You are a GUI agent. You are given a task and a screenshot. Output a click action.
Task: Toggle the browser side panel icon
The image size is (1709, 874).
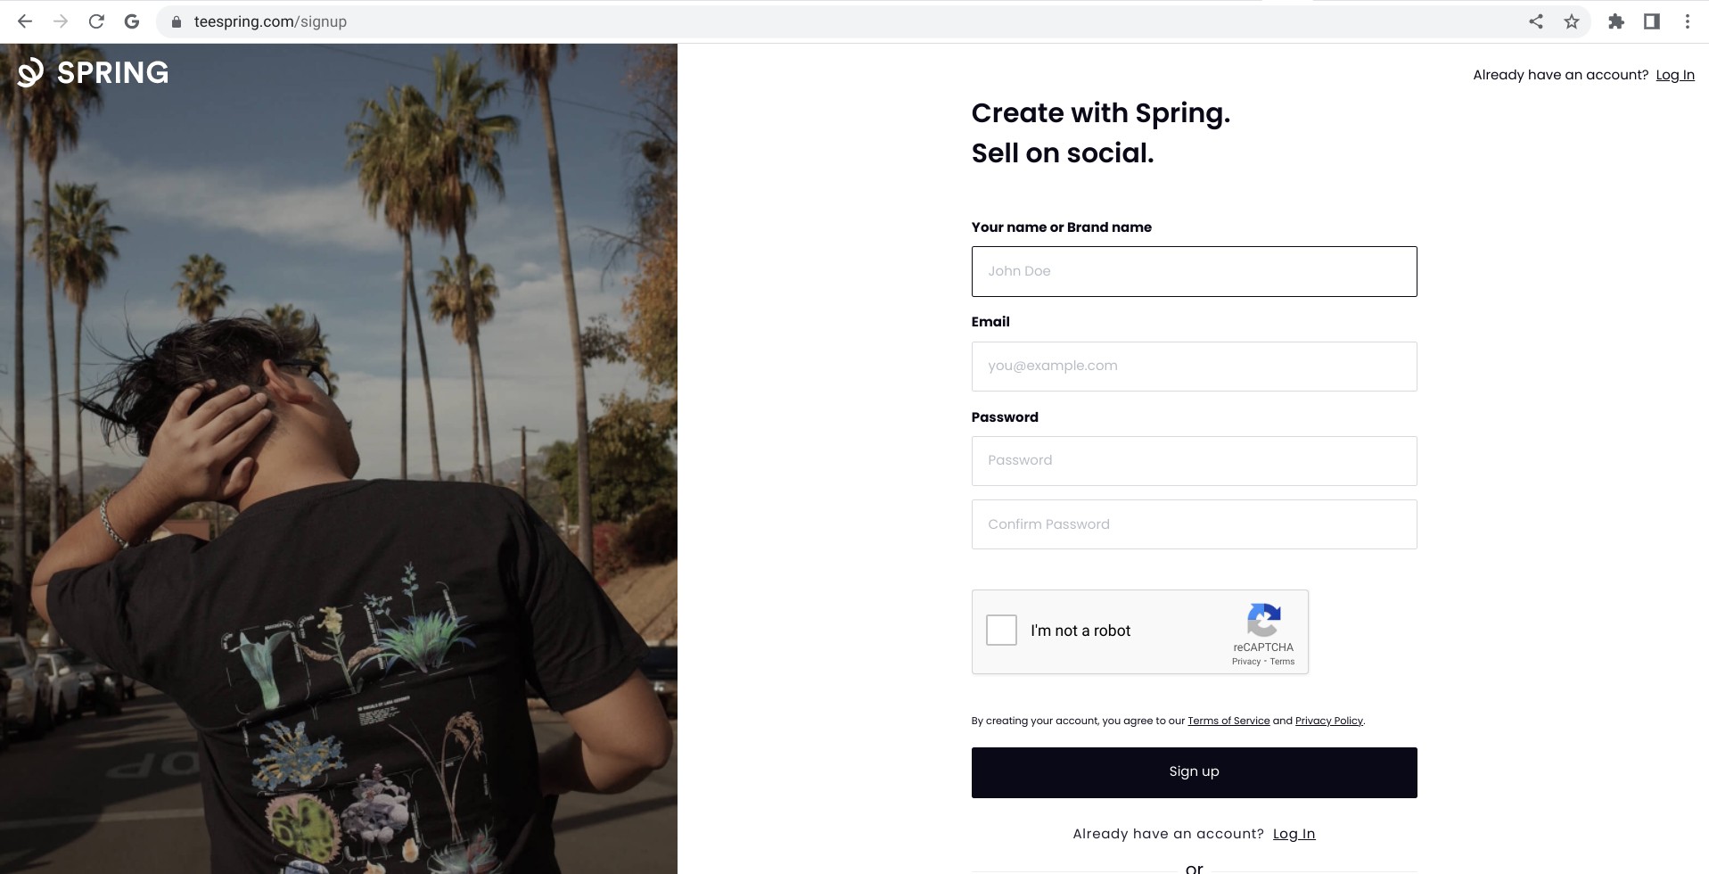coord(1652,21)
